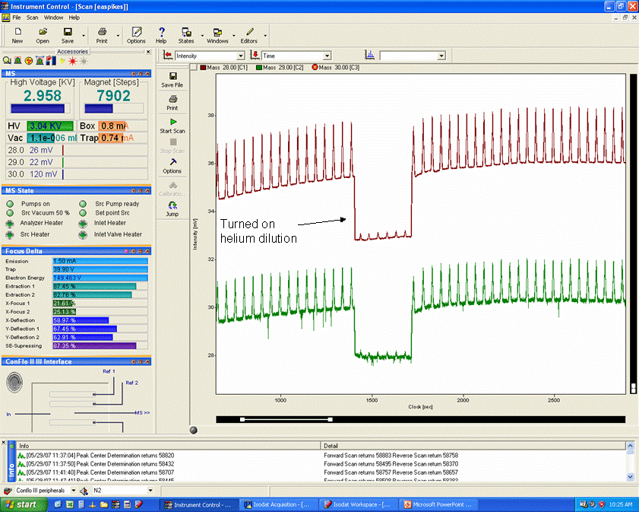Toggle the Inlet Heater indicator
This screenshot has width=639, height=512.
pos(83,223)
